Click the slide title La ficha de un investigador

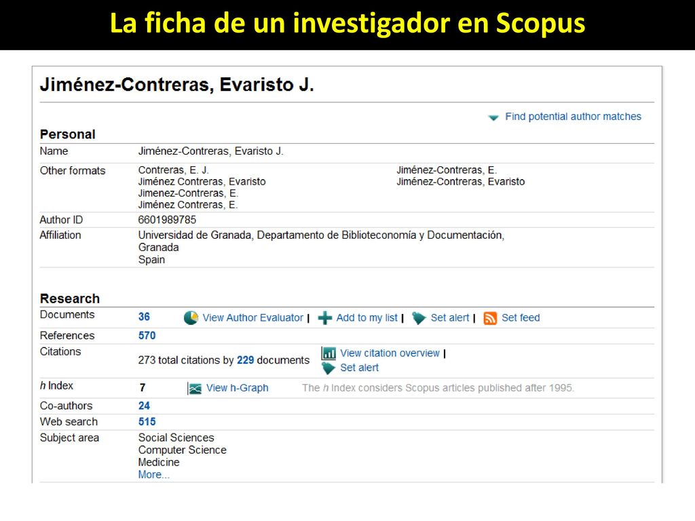[347, 23]
